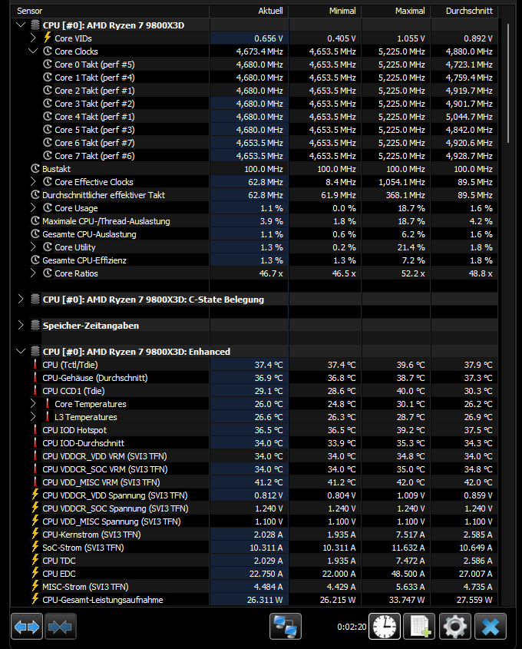Viewport: 522px width, 649px height.
Task: Click the thermometer icon beside CPU IOD Hotspot
Action: (x=35, y=429)
